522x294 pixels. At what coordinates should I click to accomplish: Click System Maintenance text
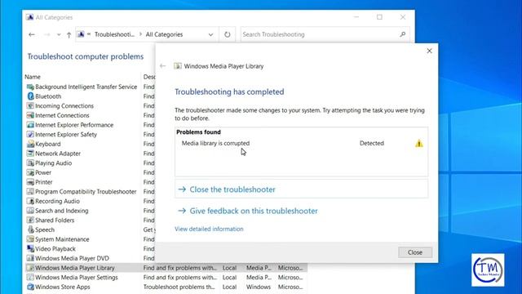(62, 239)
